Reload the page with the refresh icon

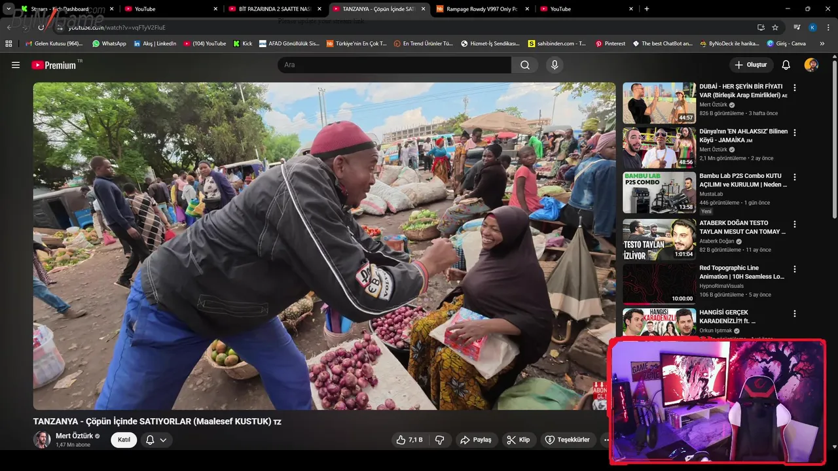pyautogui.click(x=41, y=27)
